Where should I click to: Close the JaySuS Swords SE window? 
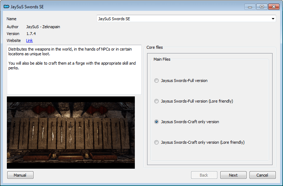click(x=274, y=7)
